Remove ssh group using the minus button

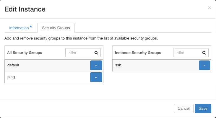[204, 65]
